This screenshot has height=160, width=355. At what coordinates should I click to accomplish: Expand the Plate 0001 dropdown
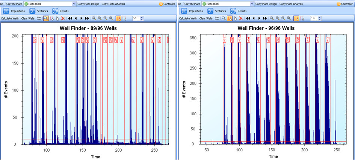[x=74, y=4]
